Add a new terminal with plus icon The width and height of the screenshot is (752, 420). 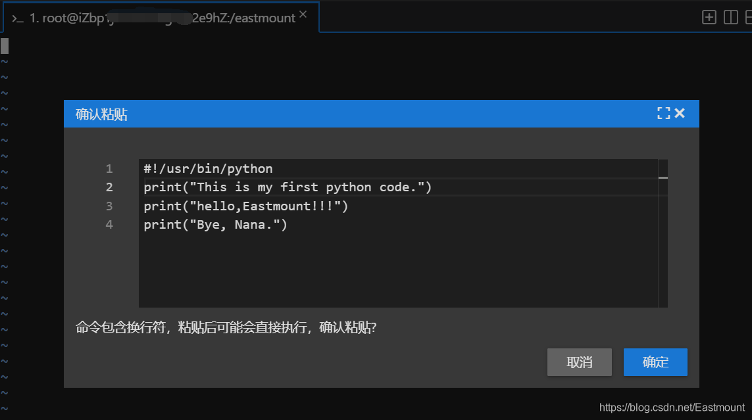pos(709,17)
